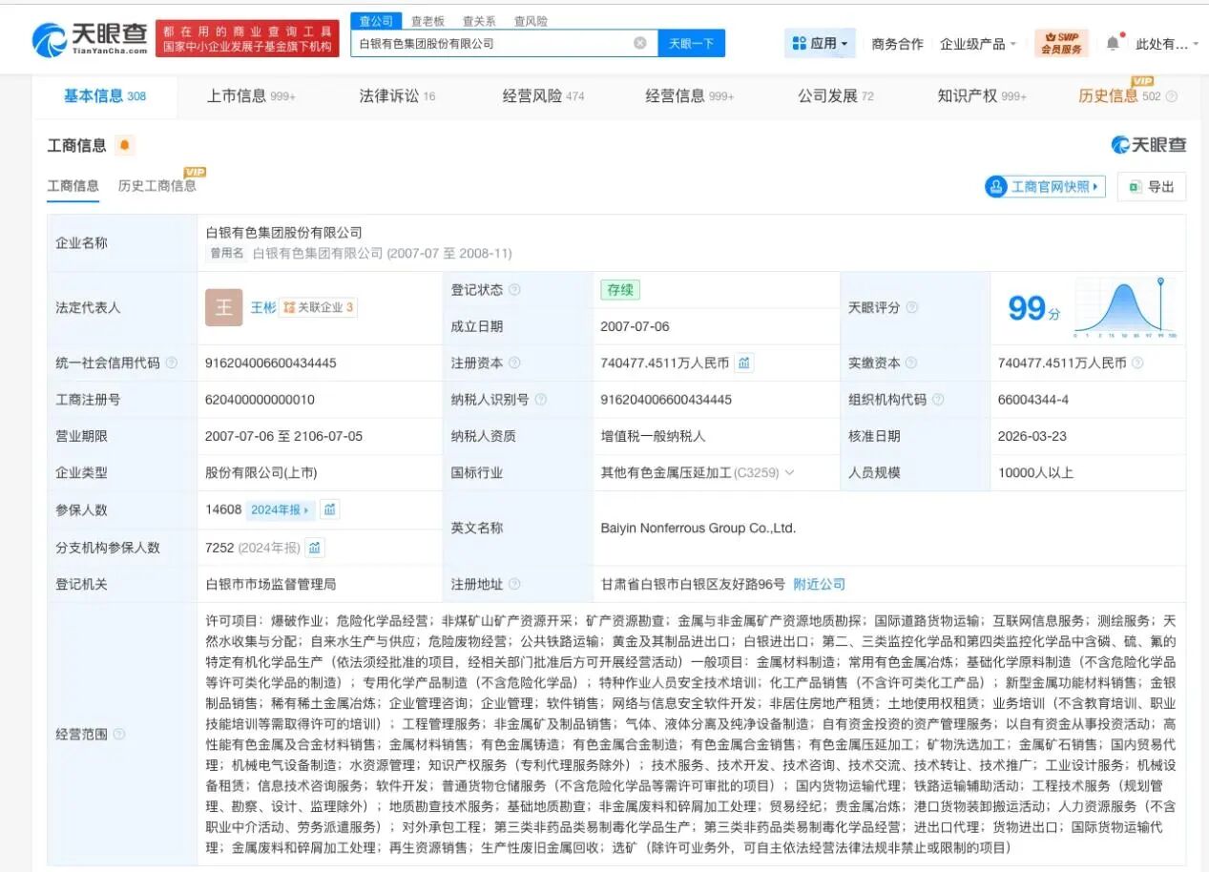Image resolution: width=1209 pixels, height=872 pixels.
Task: Open the 上市信息 999+ tab
Action: point(251,95)
